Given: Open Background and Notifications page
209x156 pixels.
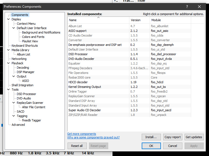Looking at the screenshot, I should (41, 32).
